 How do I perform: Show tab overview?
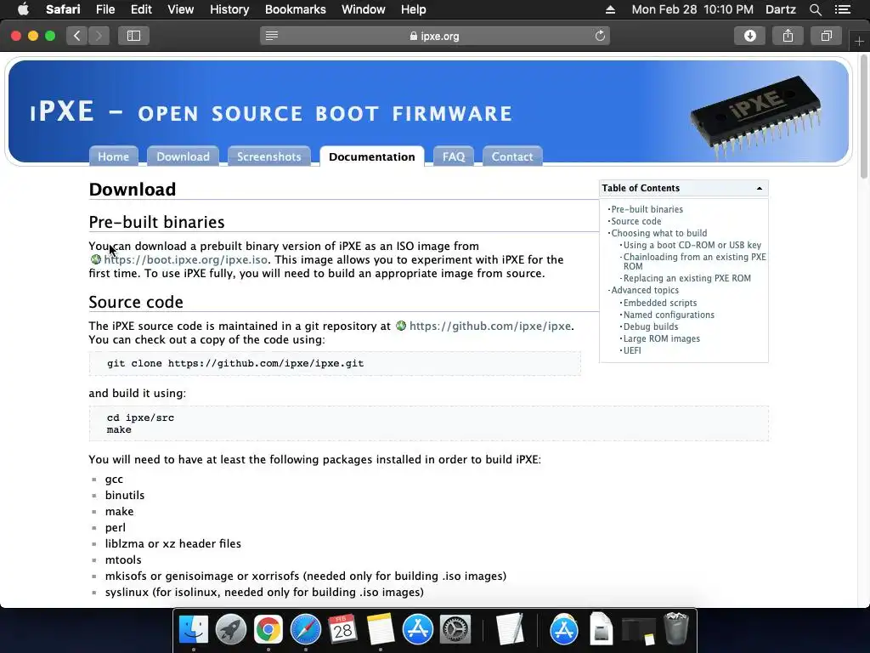pos(826,36)
